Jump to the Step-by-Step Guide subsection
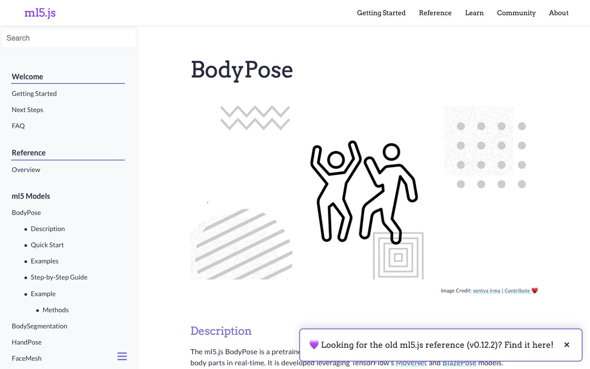The width and height of the screenshot is (590, 369). [x=59, y=277]
